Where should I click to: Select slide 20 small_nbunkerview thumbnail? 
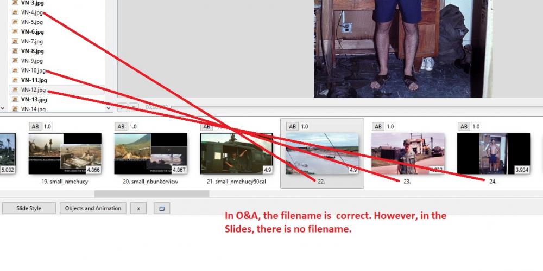tap(150, 153)
